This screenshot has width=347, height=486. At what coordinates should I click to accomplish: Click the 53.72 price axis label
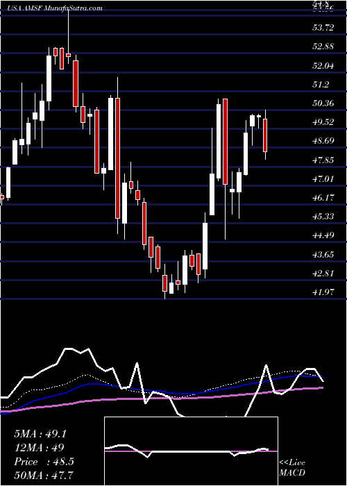[x=323, y=28]
